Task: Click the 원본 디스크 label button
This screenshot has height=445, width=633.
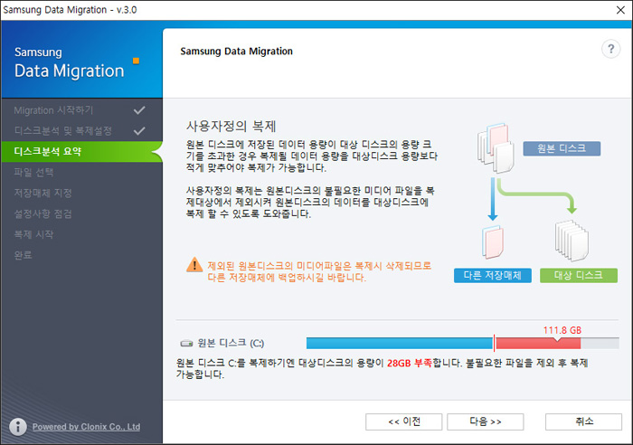Action: pyautogui.click(x=562, y=148)
